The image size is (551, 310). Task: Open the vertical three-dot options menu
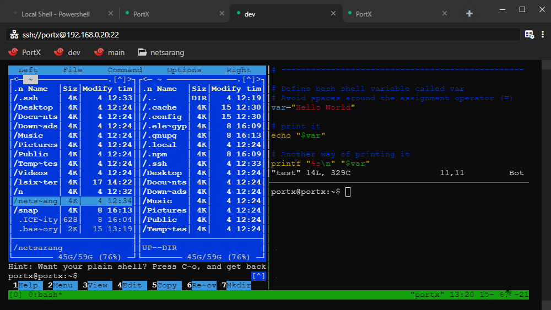pos(543,34)
